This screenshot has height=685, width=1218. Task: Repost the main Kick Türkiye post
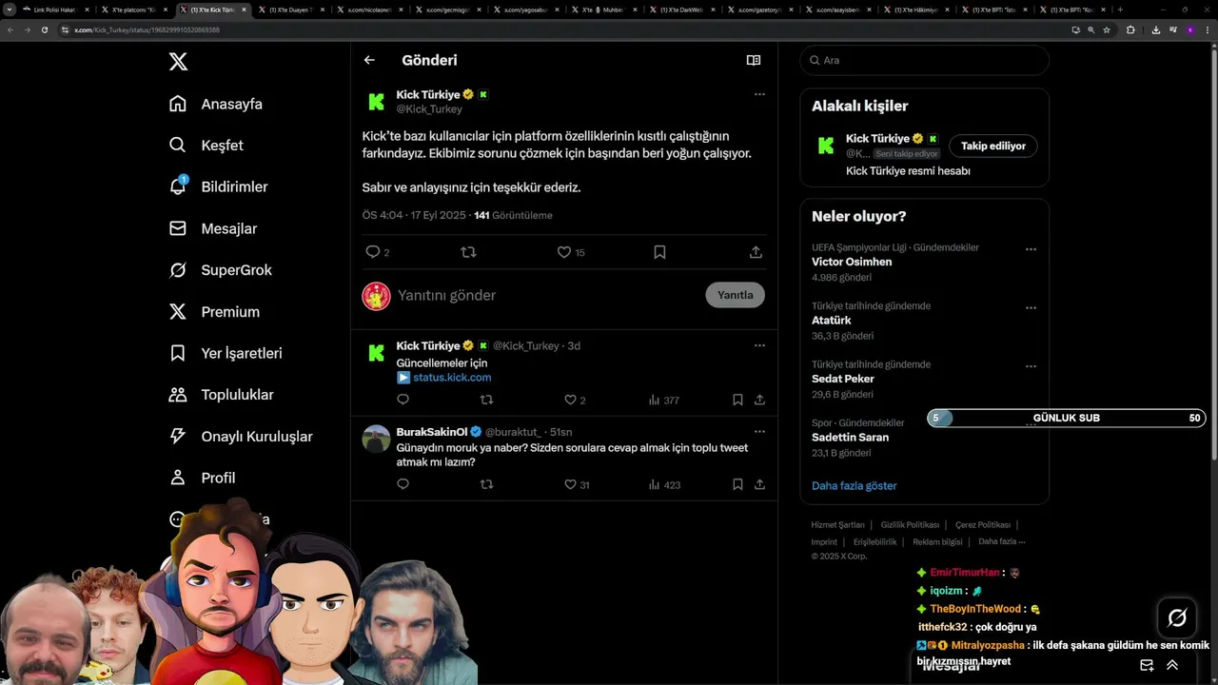(468, 252)
